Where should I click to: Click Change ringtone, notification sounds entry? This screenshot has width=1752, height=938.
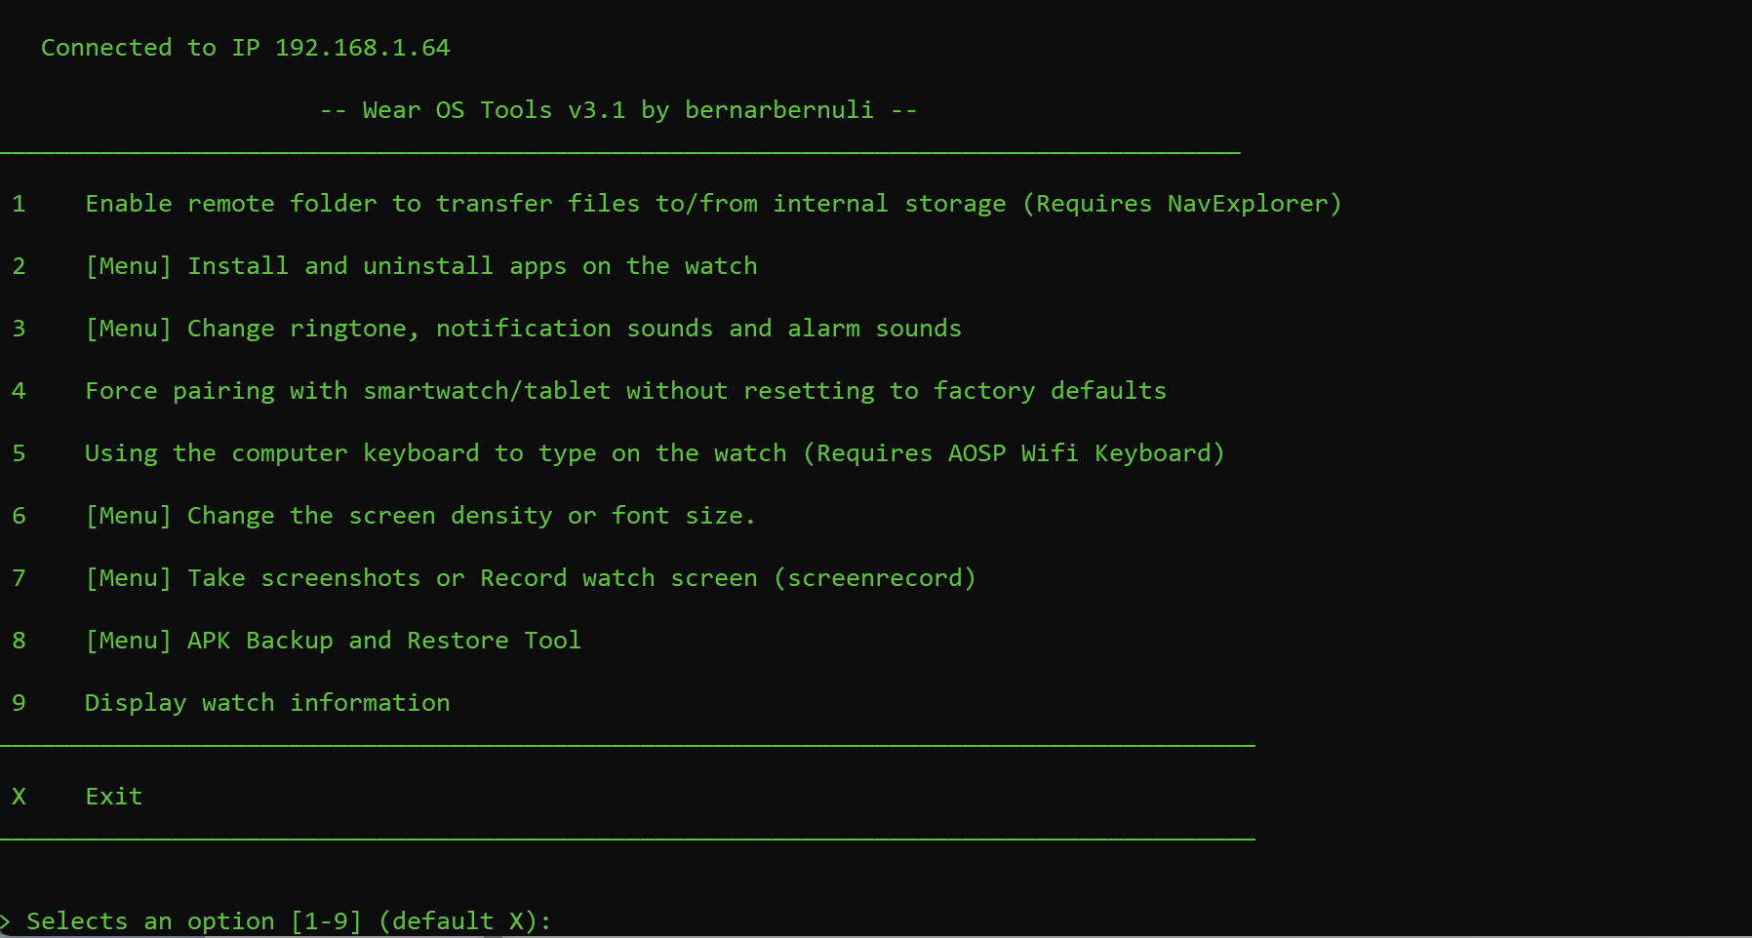pyautogui.click(x=524, y=329)
